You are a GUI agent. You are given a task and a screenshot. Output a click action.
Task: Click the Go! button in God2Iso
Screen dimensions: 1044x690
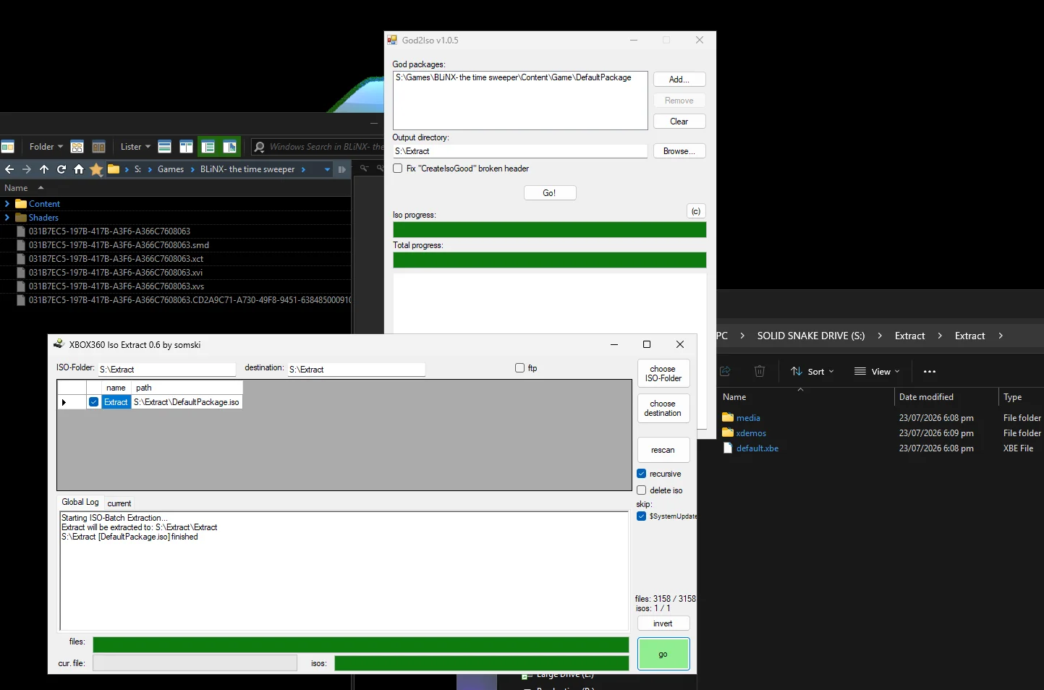click(550, 193)
